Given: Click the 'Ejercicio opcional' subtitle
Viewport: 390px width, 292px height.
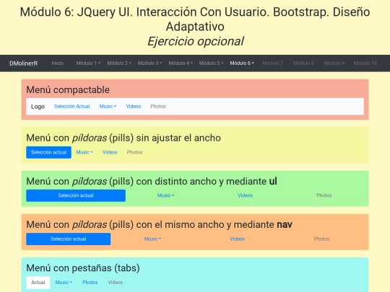Looking at the screenshot, I should point(195,41).
